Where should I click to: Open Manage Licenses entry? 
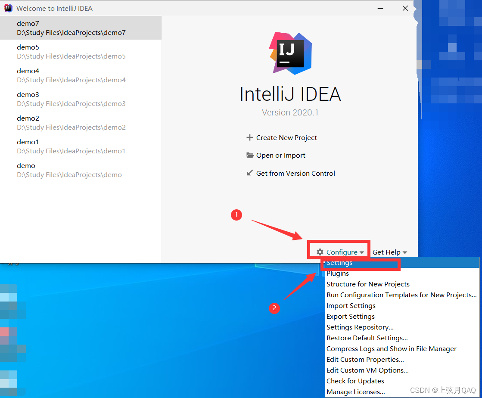click(402, 392)
